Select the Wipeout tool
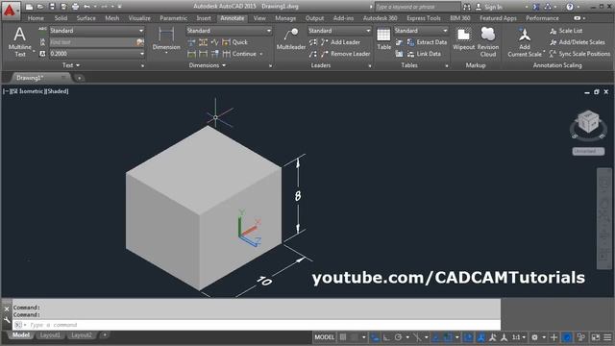This screenshot has width=615, height=346. [x=463, y=38]
